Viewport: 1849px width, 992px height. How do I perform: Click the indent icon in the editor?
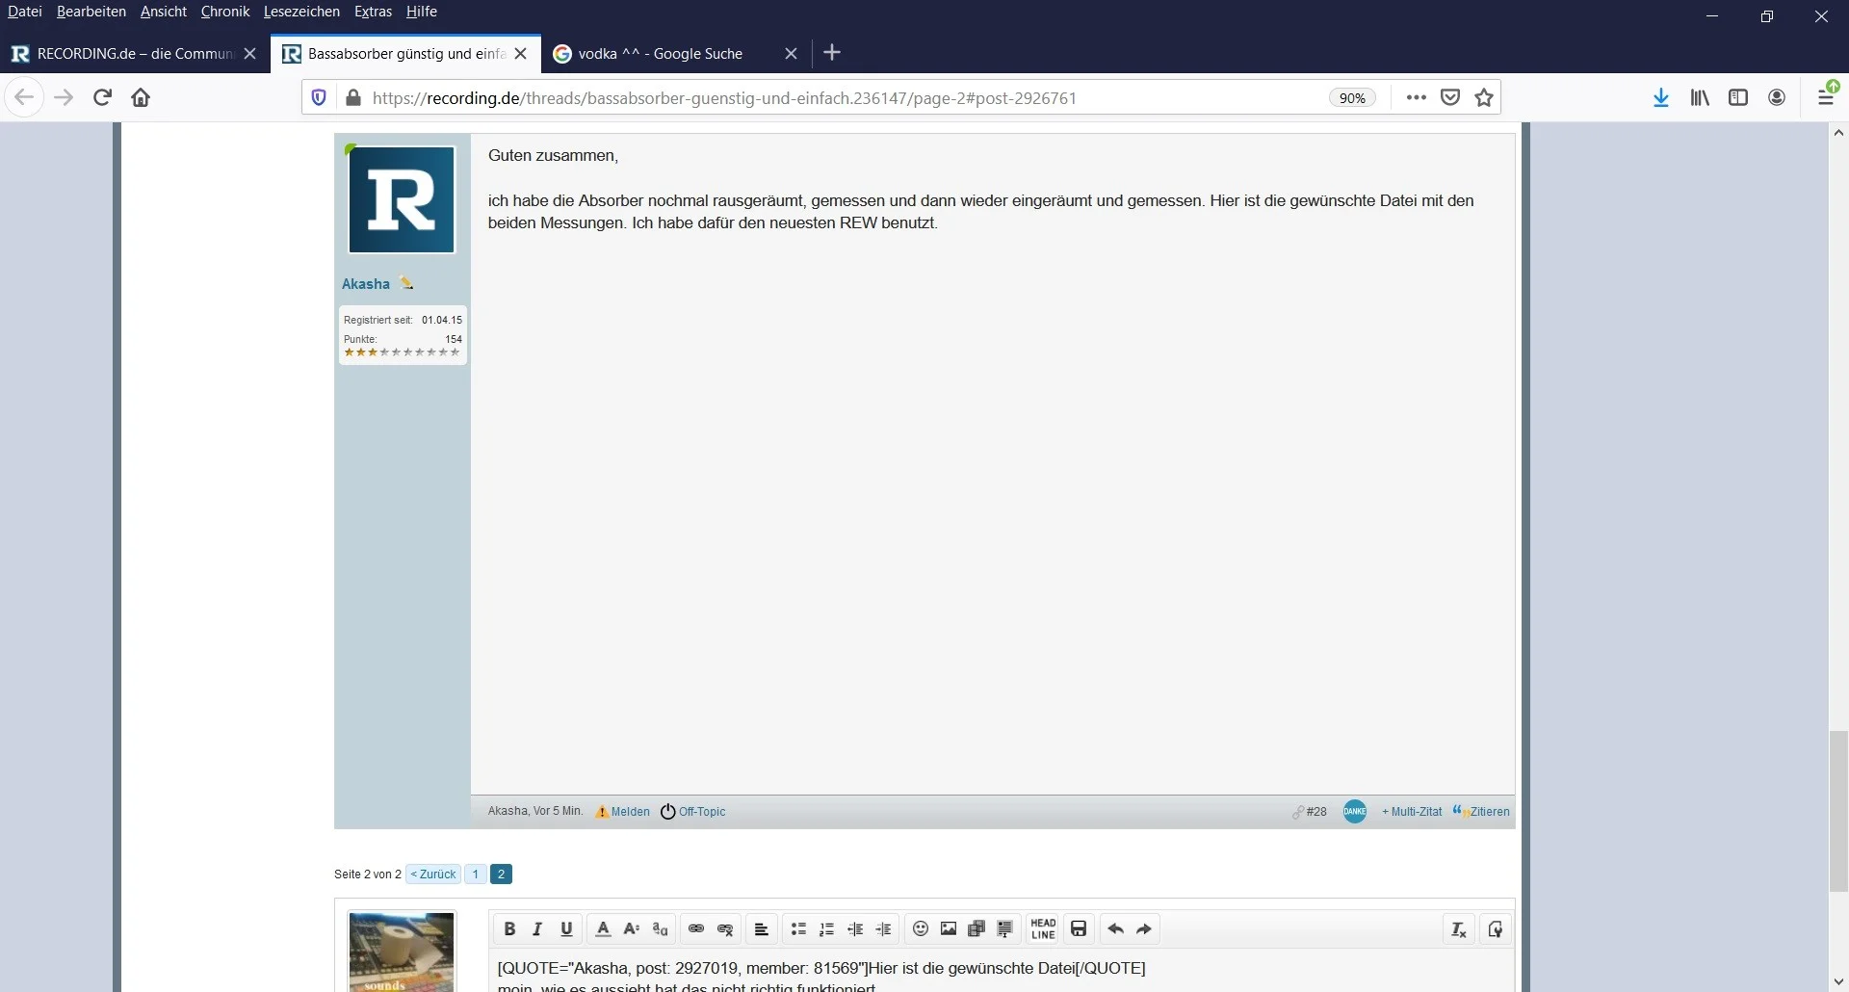883,929
